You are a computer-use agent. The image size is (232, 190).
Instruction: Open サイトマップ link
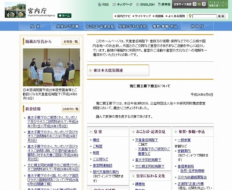pyautogui.click(x=142, y=16)
